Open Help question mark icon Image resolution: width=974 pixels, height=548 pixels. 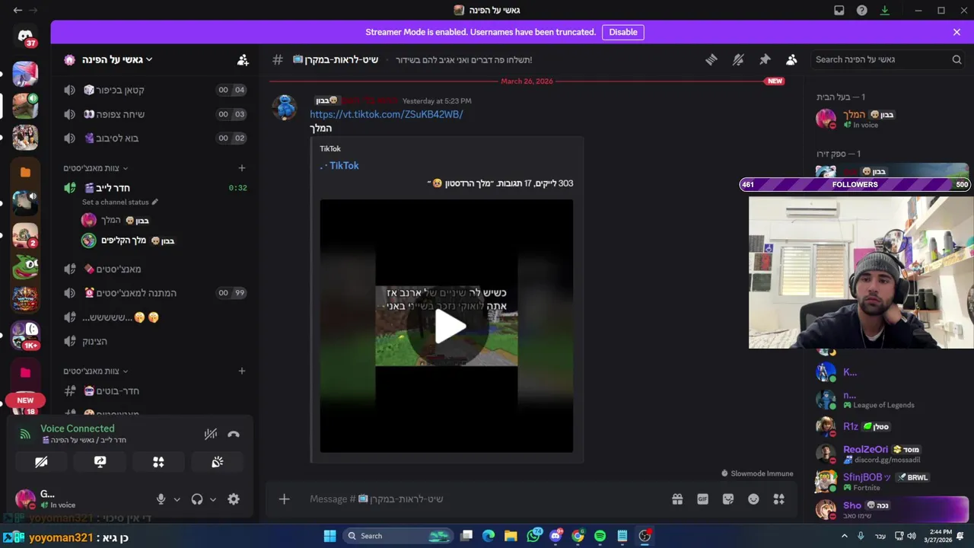pyautogui.click(x=861, y=10)
